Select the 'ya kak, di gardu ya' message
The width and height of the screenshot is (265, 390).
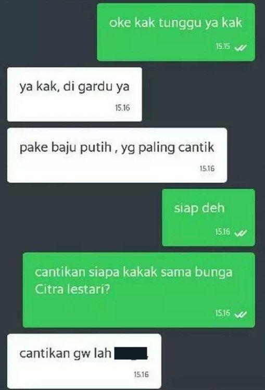pyautogui.click(x=74, y=94)
